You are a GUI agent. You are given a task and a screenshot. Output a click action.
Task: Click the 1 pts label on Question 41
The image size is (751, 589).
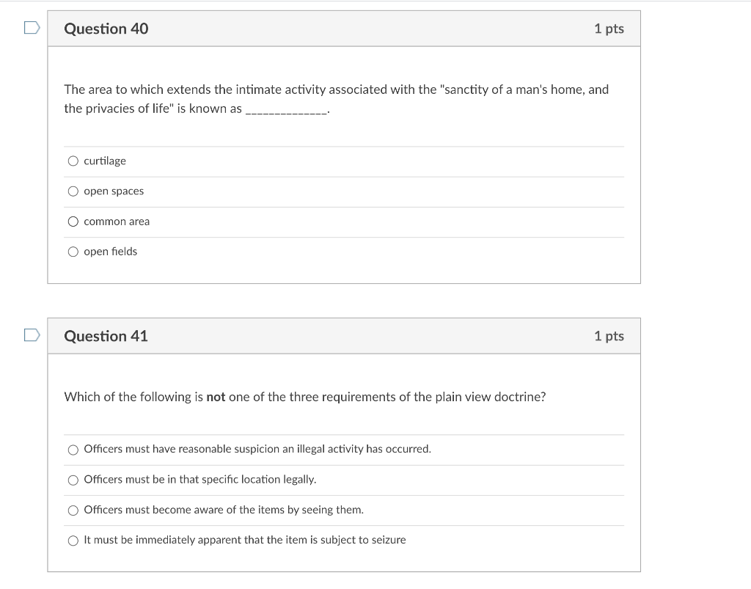point(609,336)
